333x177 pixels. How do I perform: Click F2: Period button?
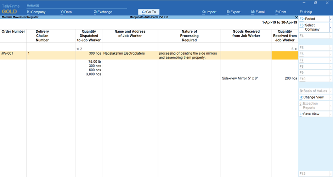tap(314, 19)
